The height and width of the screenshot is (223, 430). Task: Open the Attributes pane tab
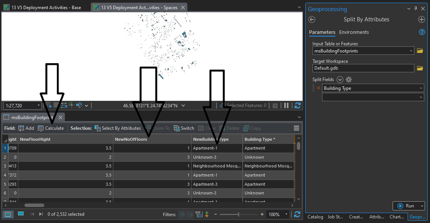[377, 217]
